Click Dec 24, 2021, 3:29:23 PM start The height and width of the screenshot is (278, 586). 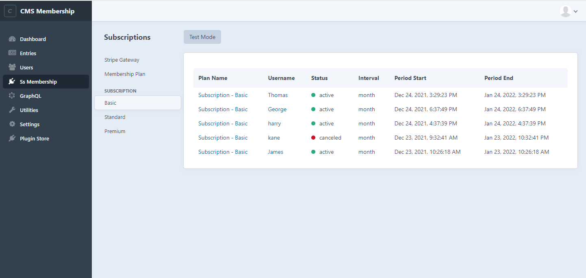(x=426, y=95)
